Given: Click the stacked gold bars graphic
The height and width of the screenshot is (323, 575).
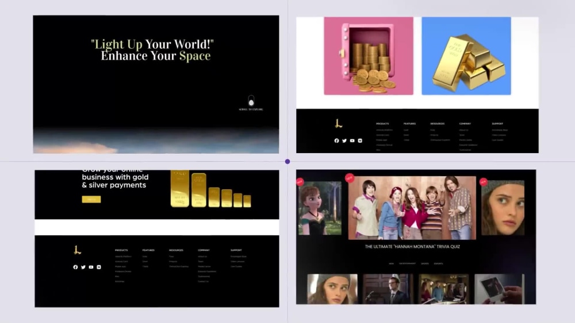Looking at the screenshot, I should [x=210, y=189].
